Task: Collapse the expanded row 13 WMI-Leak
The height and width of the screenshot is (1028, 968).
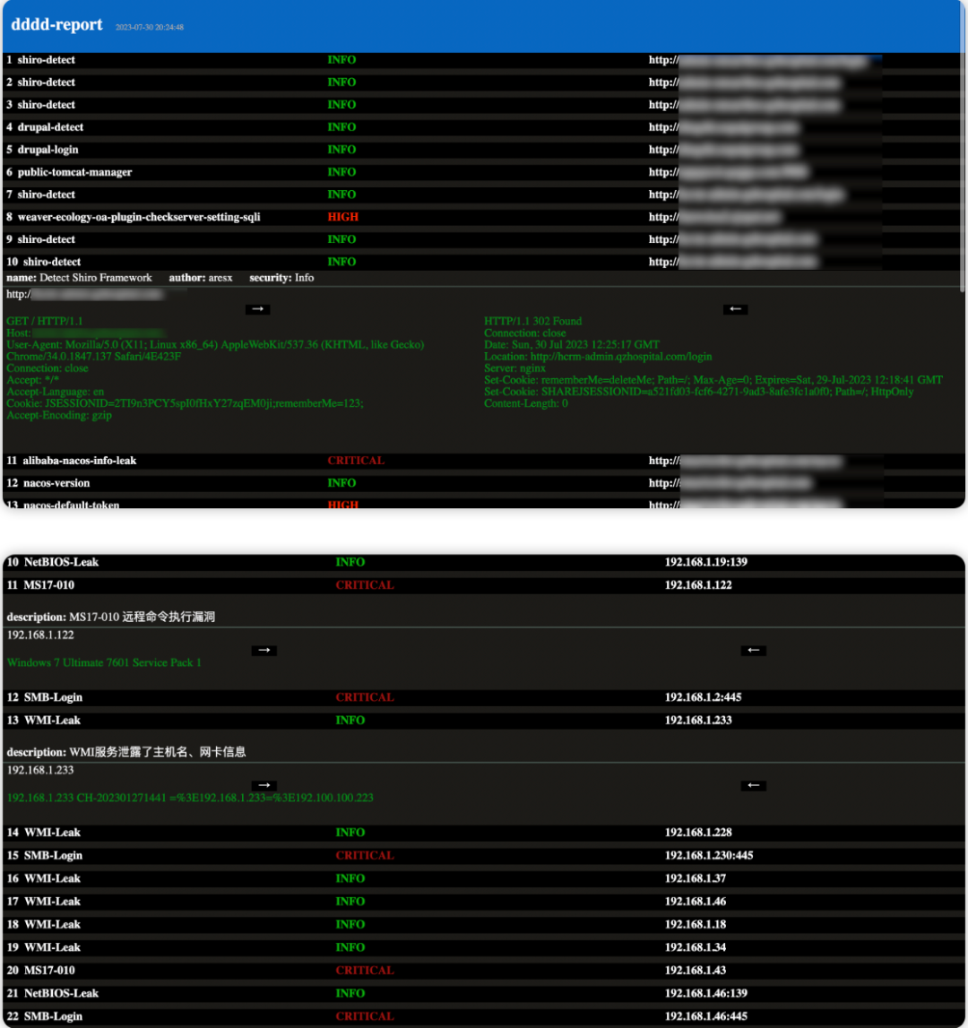Action: [484, 721]
